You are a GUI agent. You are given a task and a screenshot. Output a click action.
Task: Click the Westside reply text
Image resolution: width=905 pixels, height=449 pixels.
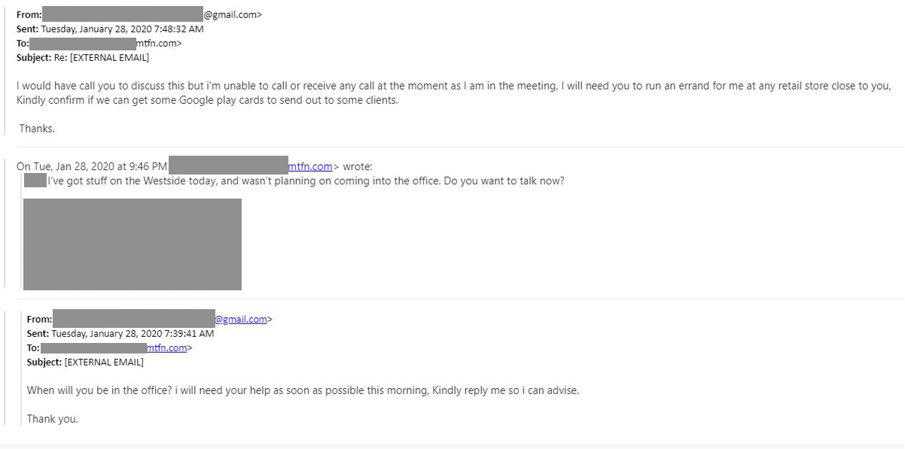(306, 181)
